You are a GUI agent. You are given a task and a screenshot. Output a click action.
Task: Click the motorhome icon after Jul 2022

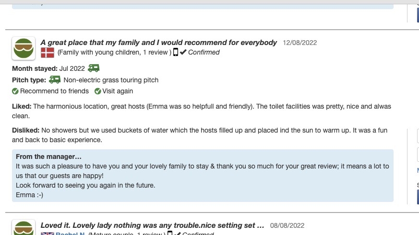[x=94, y=68]
